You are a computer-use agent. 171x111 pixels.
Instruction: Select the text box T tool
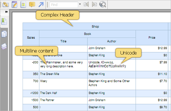pyautogui.click(x=23, y=5)
